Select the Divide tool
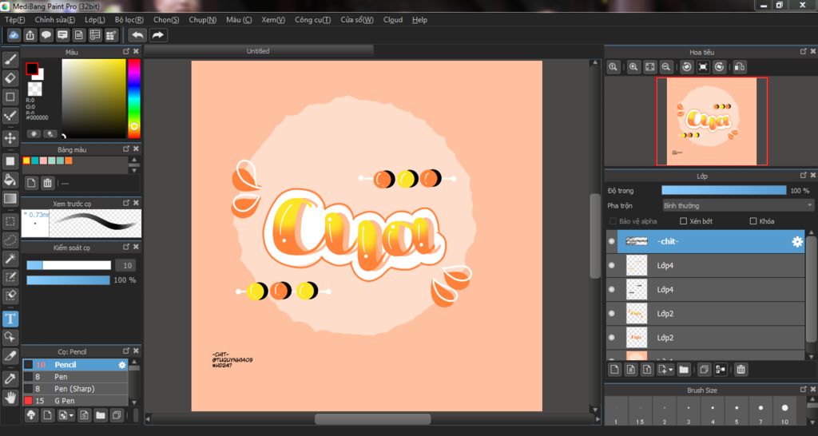 [x=10, y=355]
